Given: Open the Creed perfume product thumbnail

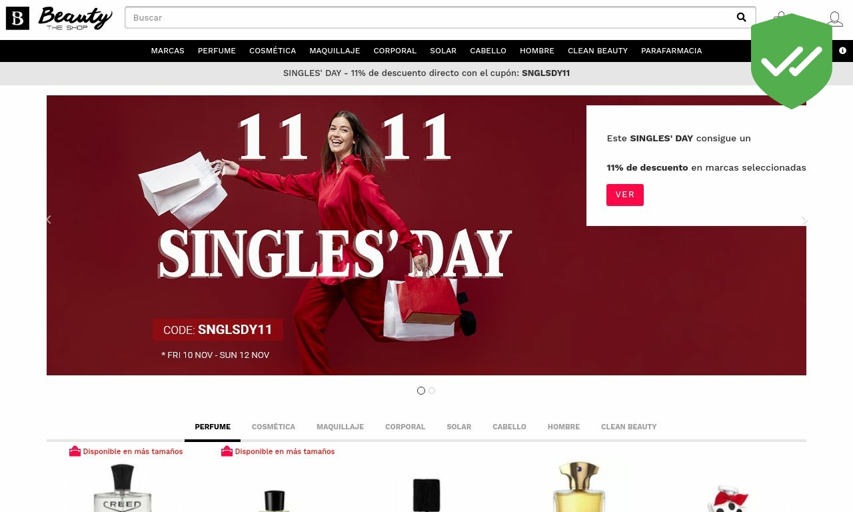Looking at the screenshot, I should pos(123,487).
